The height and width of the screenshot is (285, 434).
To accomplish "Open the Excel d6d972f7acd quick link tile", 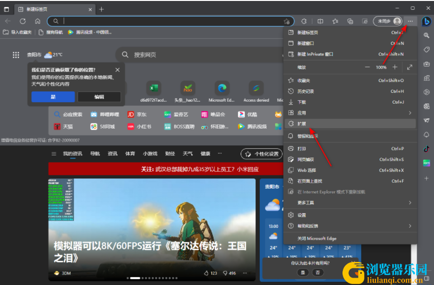I will (x=154, y=92).
